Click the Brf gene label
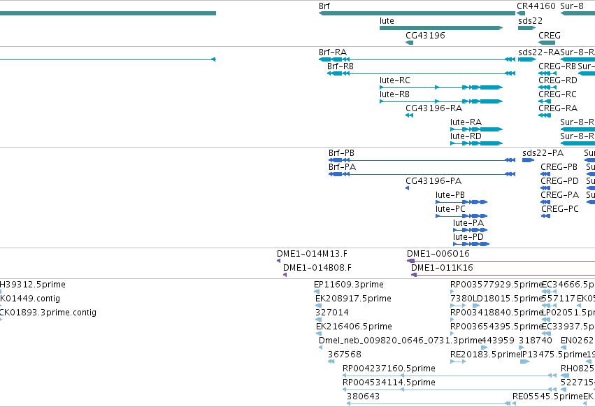Screen dimensions: 595x407 pyautogui.click(x=324, y=6)
